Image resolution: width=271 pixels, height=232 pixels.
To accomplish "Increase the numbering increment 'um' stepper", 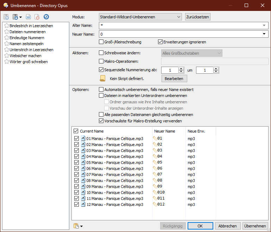I will pyautogui.click(x=216, y=69).
